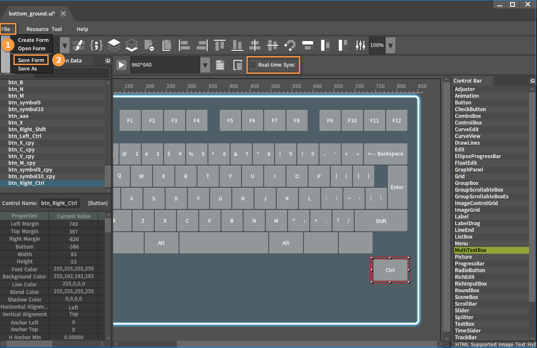This screenshot has height=348, width=537.
Task: Select the F12 key on the canvas
Action: click(397, 120)
